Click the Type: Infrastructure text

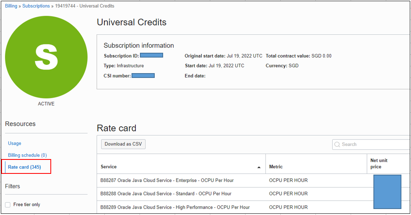click(x=124, y=66)
